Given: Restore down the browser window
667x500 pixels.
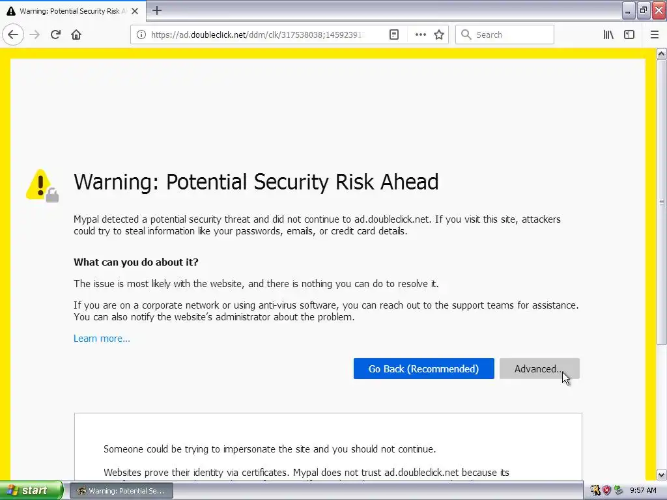Looking at the screenshot, I should pyautogui.click(x=643, y=10).
